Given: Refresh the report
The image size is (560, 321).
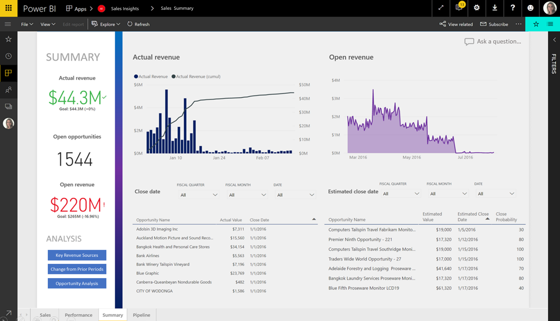Looking at the screenshot, I should [138, 24].
